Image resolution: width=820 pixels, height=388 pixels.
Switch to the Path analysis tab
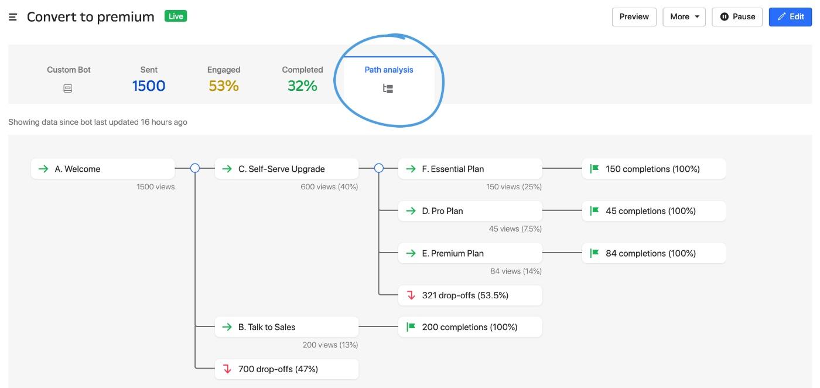click(389, 80)
